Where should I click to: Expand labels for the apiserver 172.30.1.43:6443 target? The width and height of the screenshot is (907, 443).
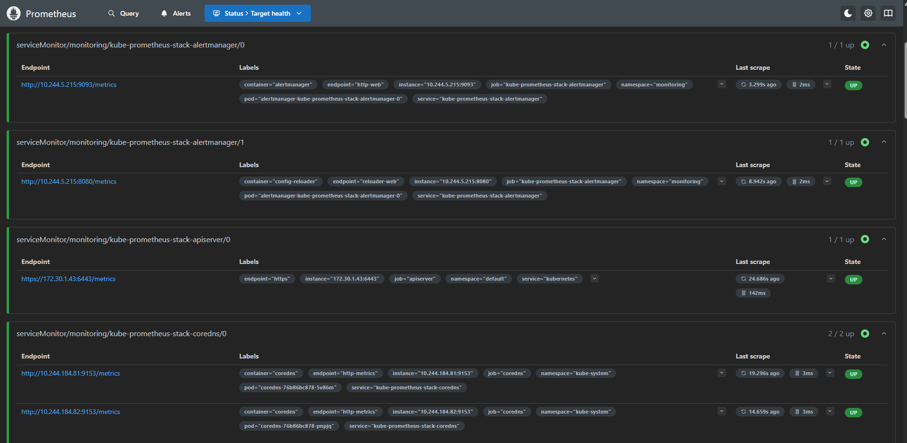[594, 279]
